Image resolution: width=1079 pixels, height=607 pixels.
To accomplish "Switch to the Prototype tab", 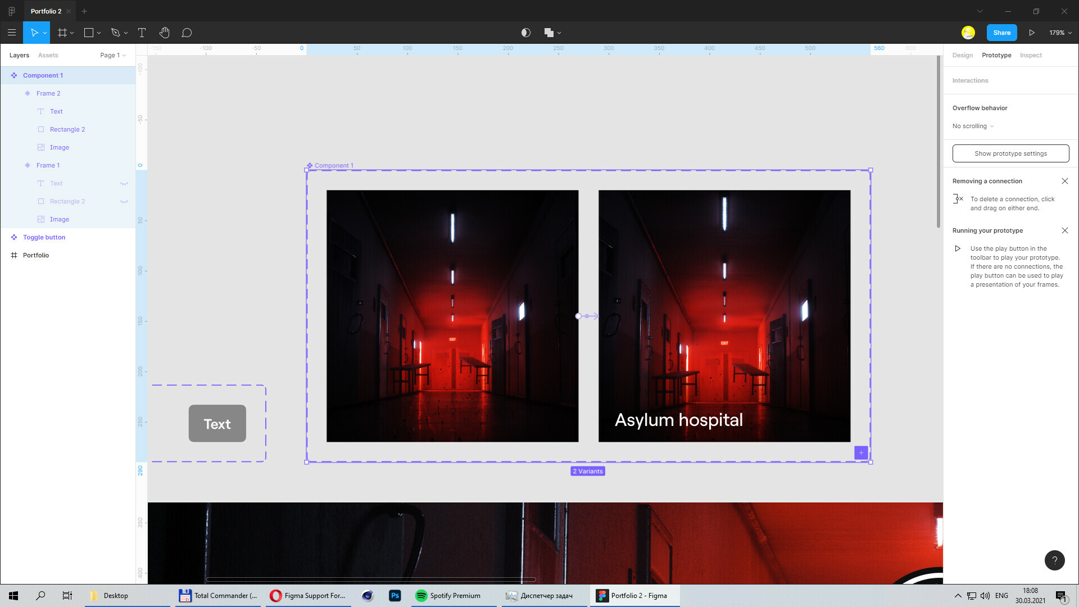I will click(996, 55).
